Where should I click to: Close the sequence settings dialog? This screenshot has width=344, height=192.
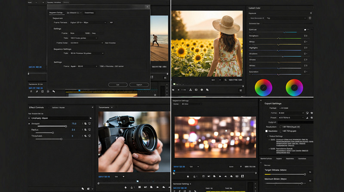point(147,7)
